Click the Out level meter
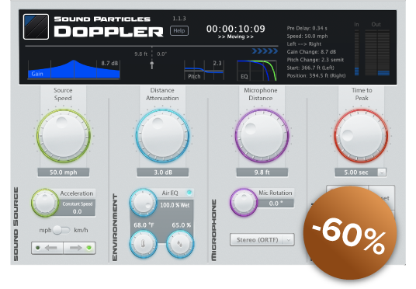Image resolution: width=416 pixels, height=289 pixels. (x=377, y=53)
